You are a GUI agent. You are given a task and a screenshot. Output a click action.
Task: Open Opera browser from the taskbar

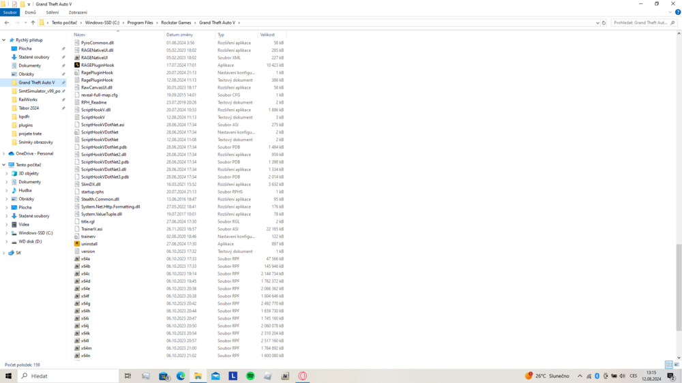303,376
